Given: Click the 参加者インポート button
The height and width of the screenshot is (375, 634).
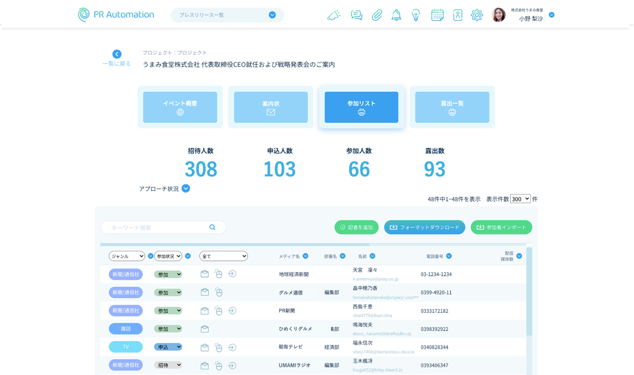Looking at the screenshot, I should click(x=501, y=227).
